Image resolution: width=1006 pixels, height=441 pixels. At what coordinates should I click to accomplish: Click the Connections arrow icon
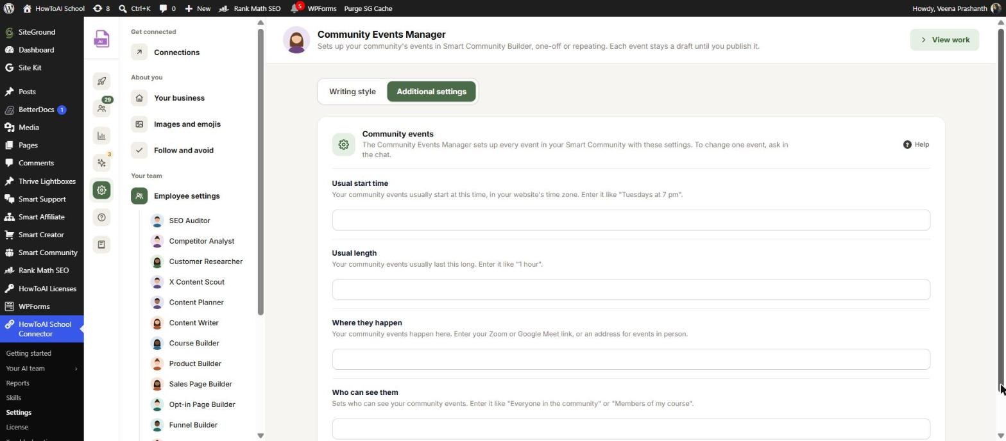139,53
